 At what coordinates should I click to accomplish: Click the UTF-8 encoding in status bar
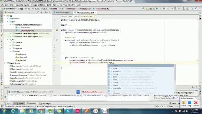point(170,106)
